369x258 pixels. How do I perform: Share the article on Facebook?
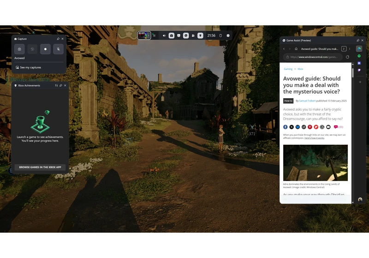(286, 127)
